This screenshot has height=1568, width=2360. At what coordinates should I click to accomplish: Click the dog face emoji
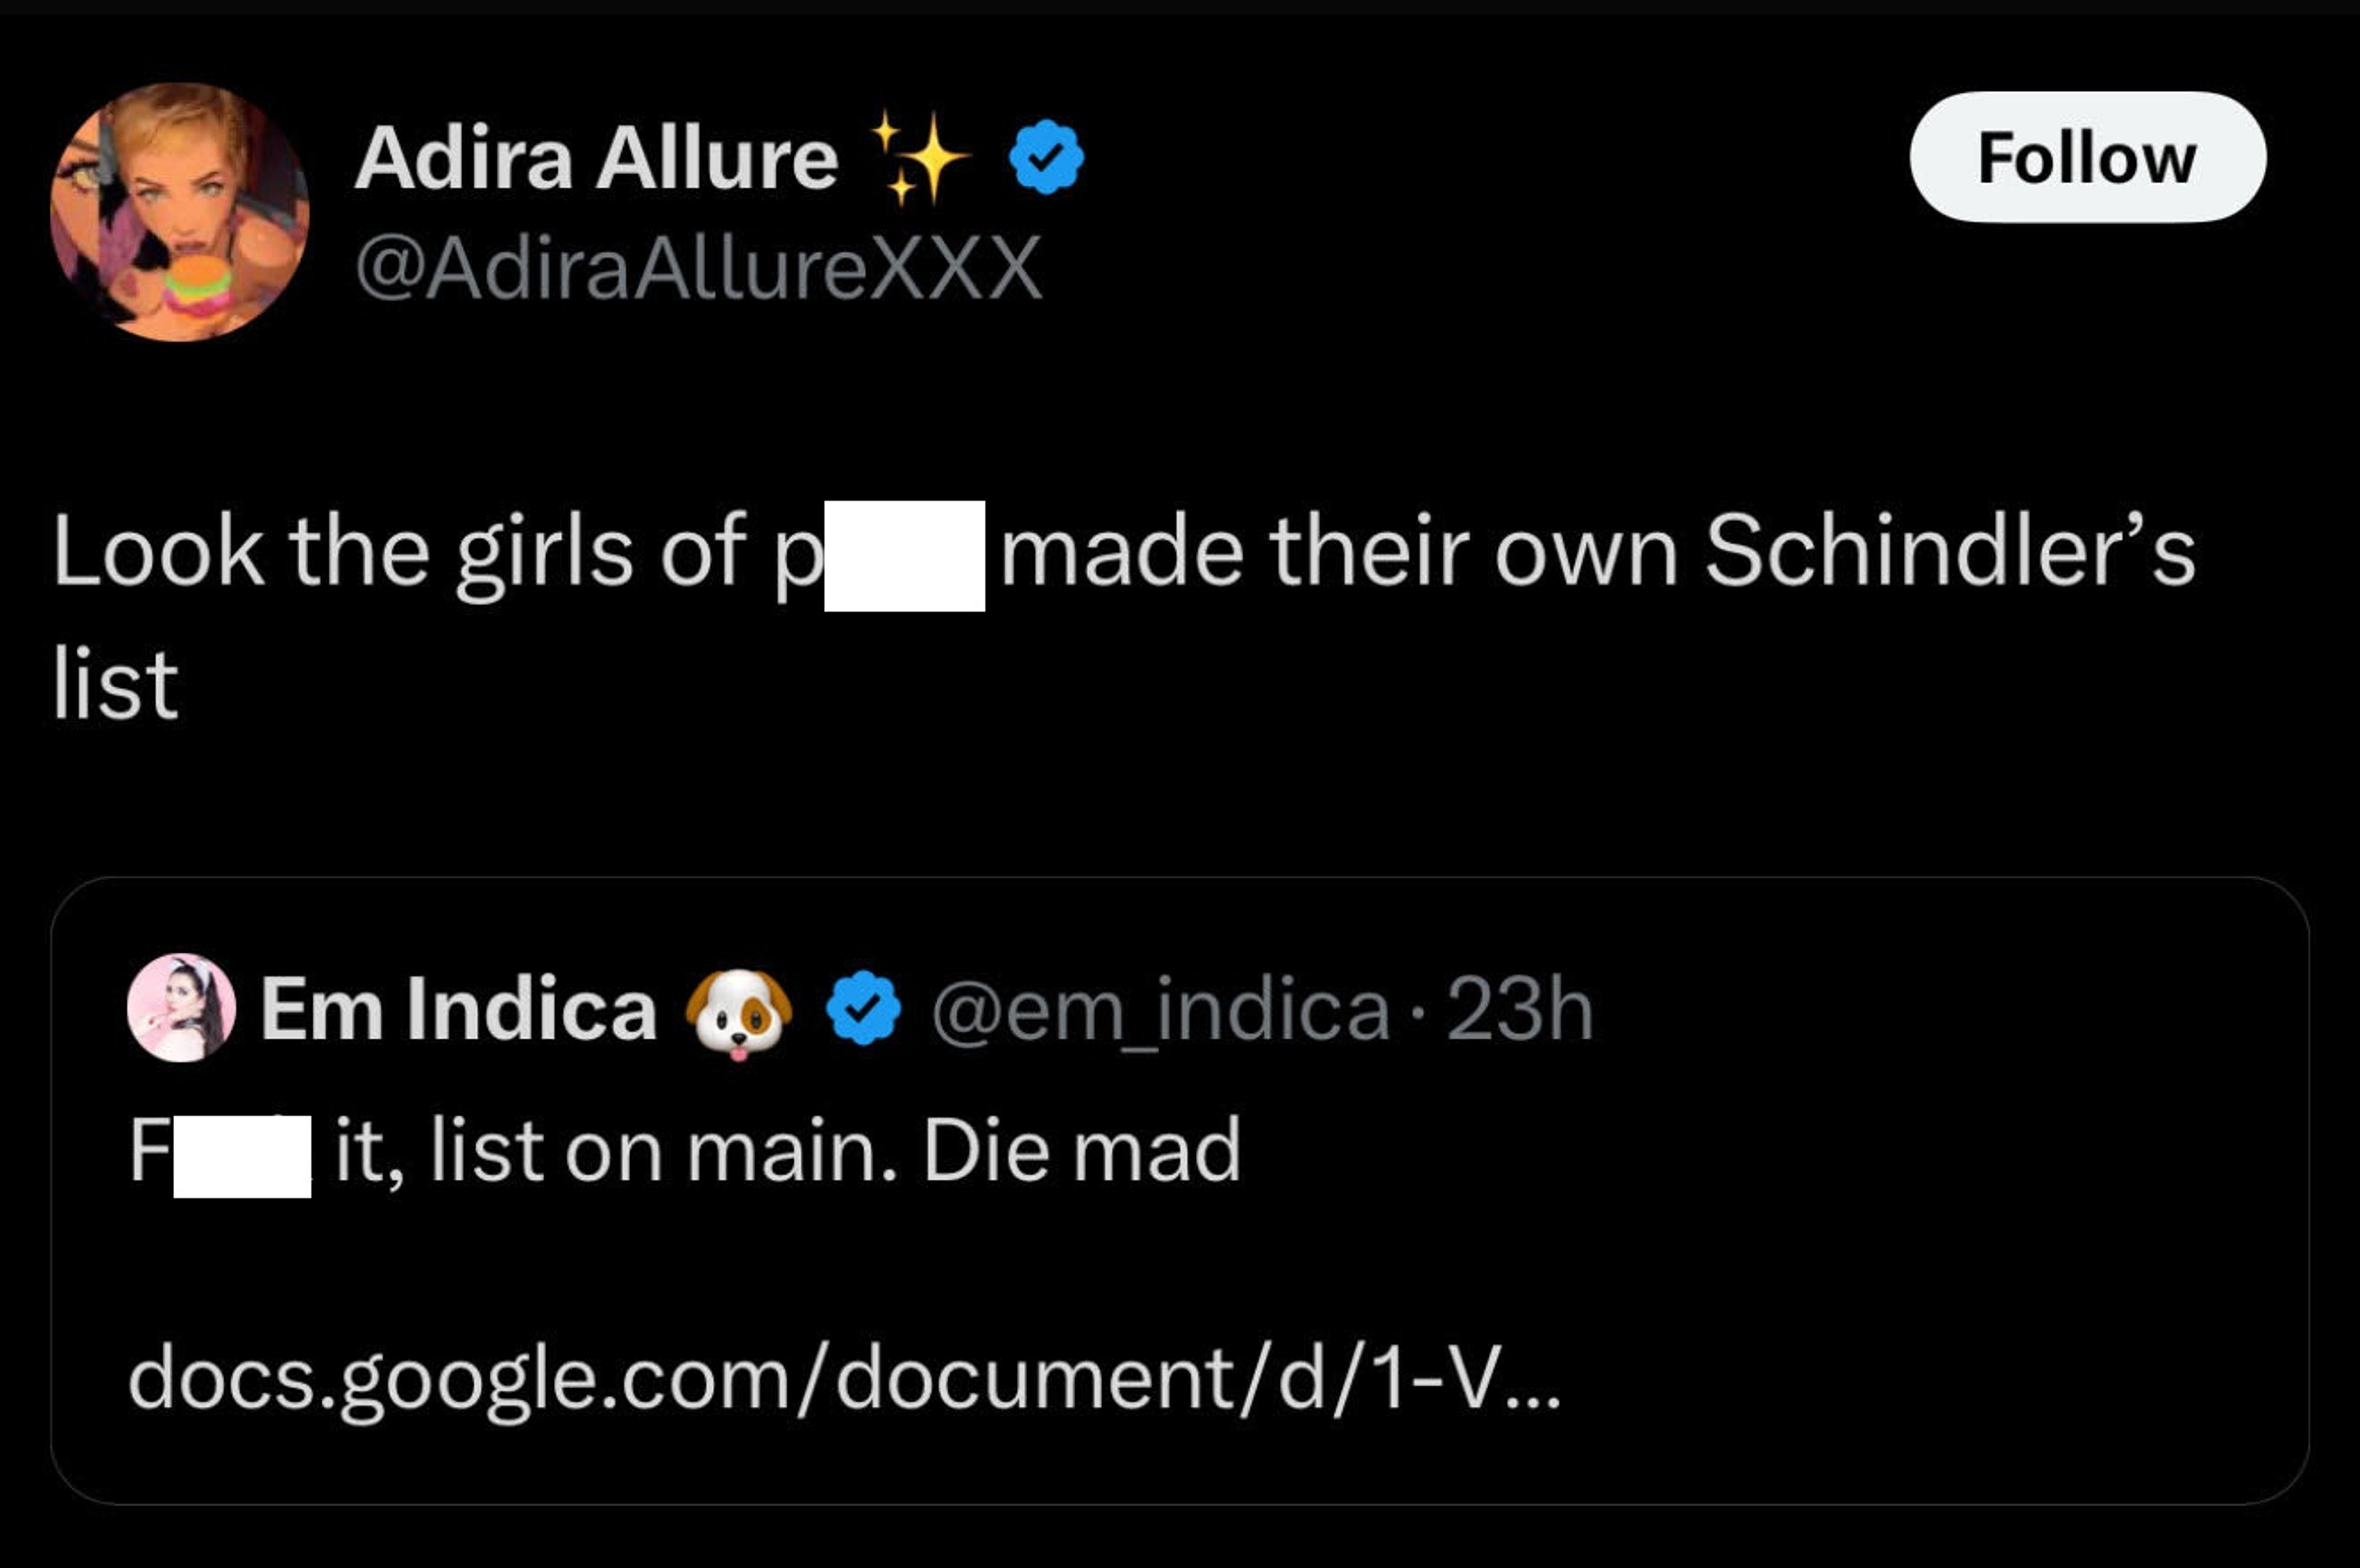(738, 1011)
